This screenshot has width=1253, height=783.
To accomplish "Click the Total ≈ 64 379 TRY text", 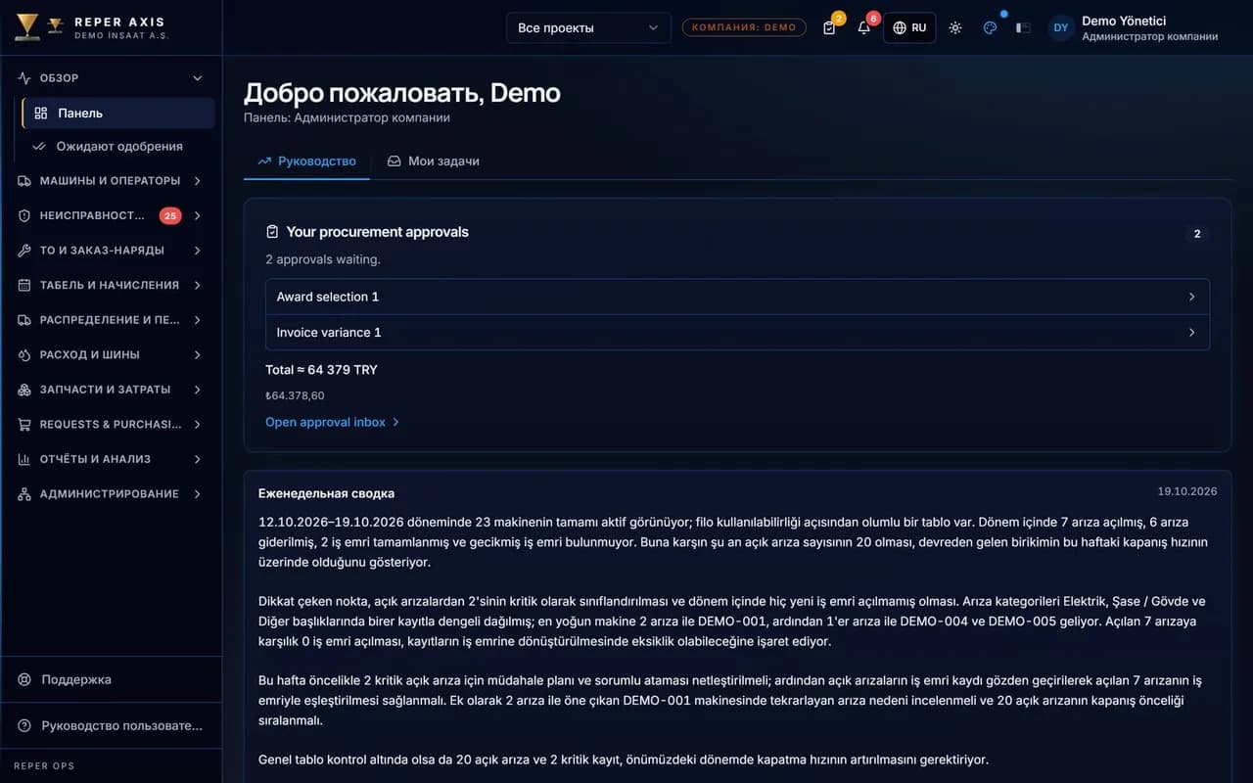I will [321, 370].
